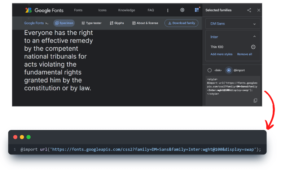Image resolution: width=285 pixels, height=171 pixels.
Task: Switch to the Type tester tab
Action: coord(91,23)
